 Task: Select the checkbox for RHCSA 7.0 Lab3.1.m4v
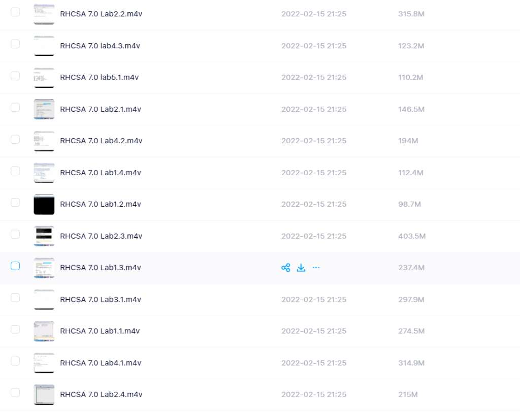pos(15,297)
